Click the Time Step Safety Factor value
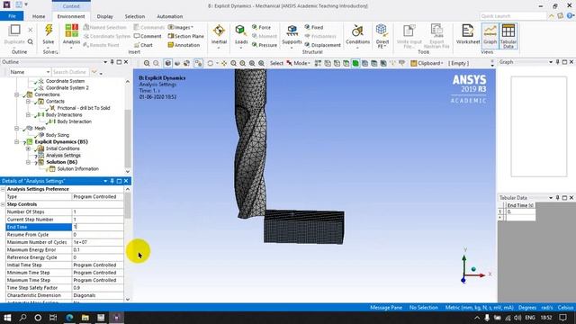The width and height of the screenshot is (576, 324). click(x=97, y=288)
